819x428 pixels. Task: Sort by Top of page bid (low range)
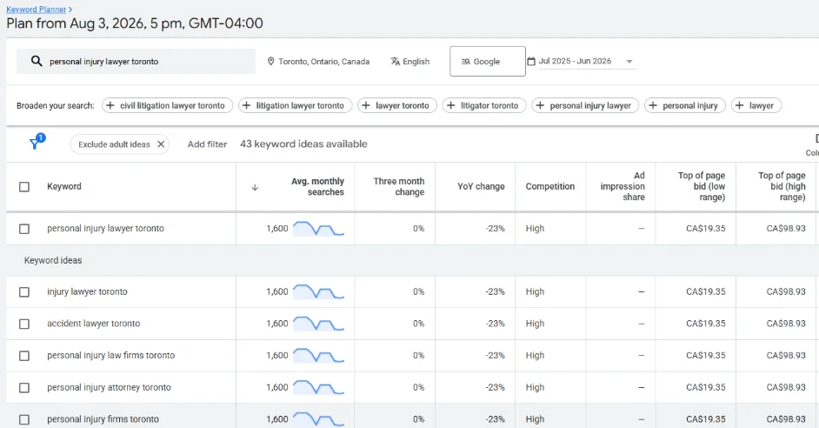point(702,186)
